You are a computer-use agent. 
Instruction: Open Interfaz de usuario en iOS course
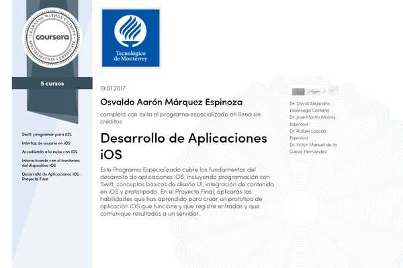46,143
